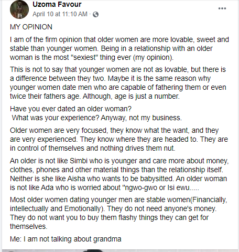The height and width of the screenshot is (252, 239).
Task: Click the line 'What was your experience?'
Action: [56, 118]
